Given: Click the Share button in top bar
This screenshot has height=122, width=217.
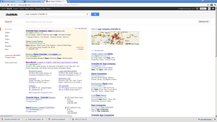Looking at the screenshot, I should 203,9.
